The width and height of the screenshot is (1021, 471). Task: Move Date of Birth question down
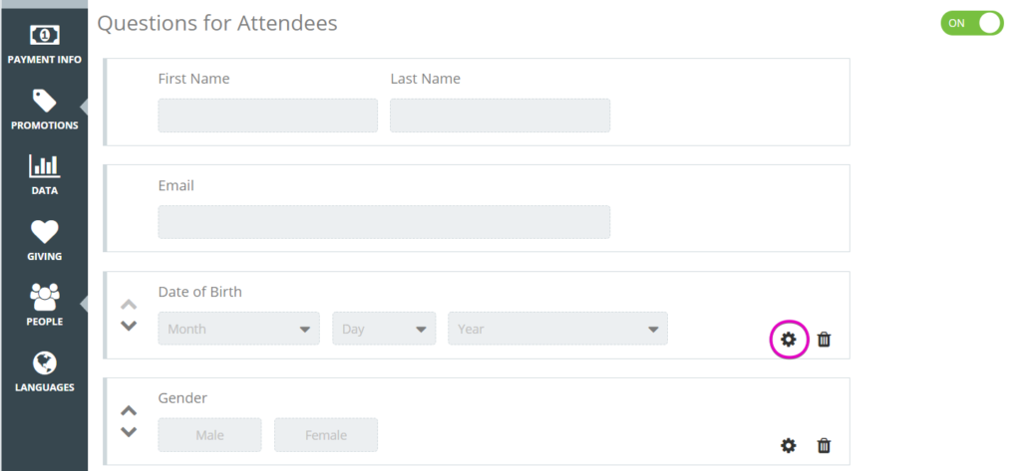click(x=129, y=326)
